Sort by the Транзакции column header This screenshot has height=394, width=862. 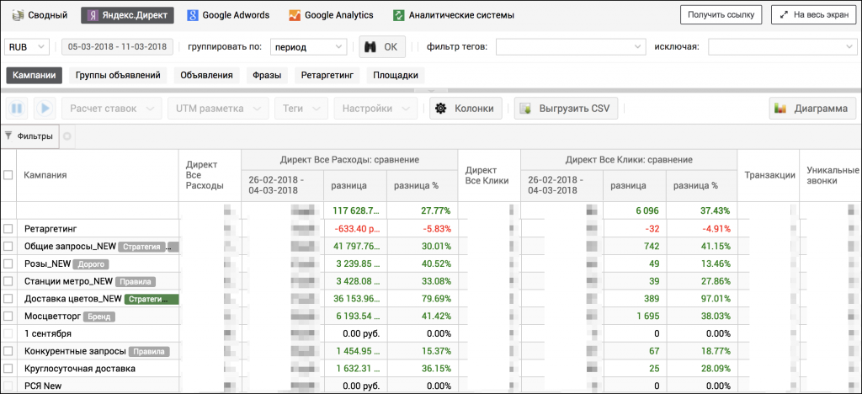coord(770,175)
